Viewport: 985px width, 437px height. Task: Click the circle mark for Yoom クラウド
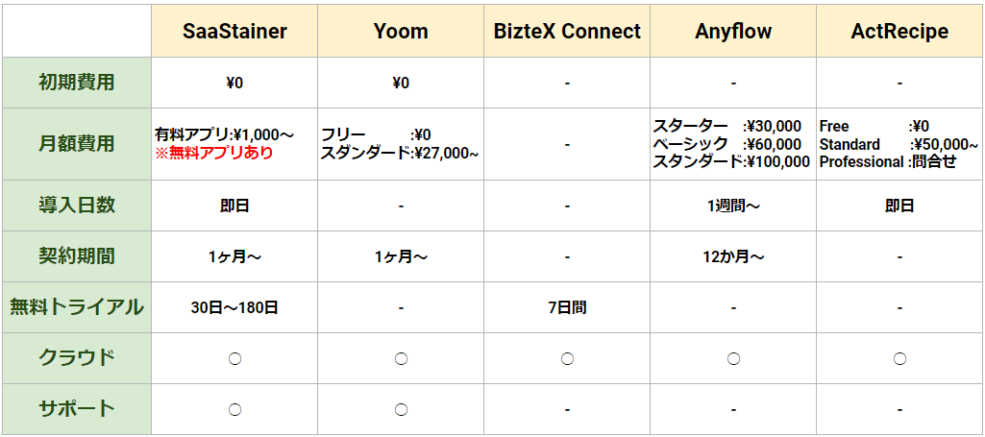coord(401,358)
